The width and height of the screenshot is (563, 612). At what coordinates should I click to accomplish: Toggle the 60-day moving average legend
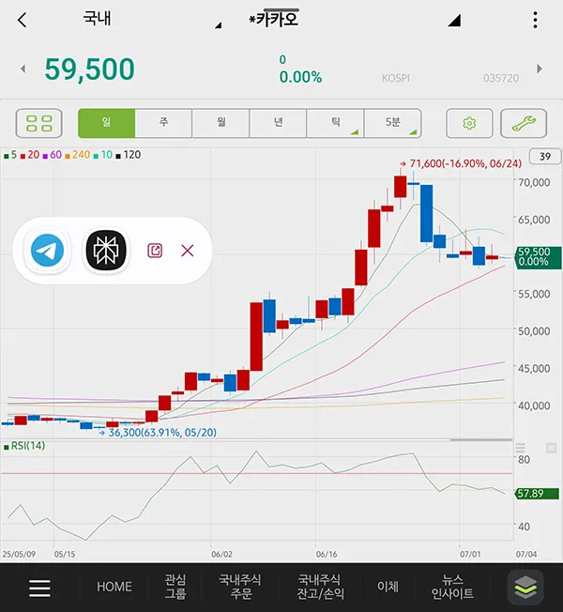point(53,155)
